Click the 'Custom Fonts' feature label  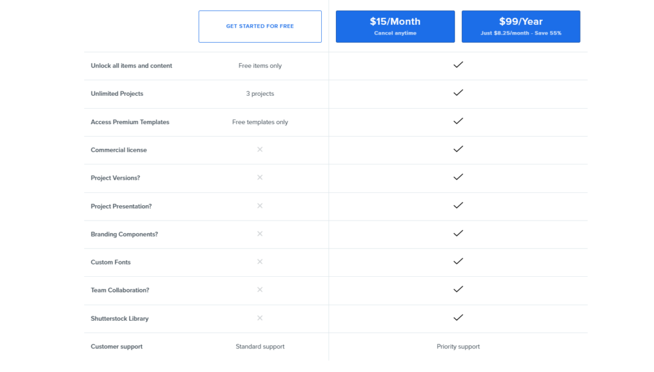[110, 262]
